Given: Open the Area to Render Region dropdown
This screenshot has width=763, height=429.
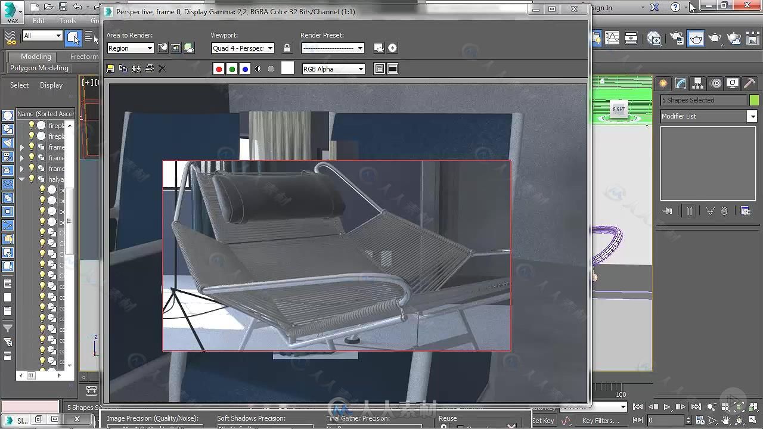Looking at the screenshot, I should (131, 48).
